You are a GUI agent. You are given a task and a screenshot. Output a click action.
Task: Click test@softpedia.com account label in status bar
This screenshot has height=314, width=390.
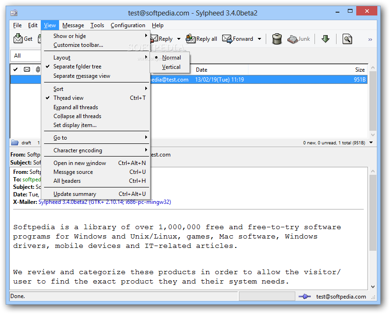coord(341,297)
